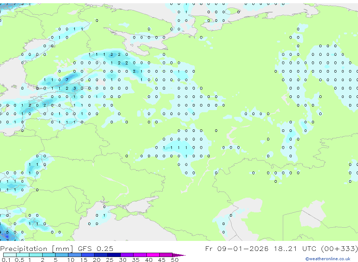Screen dimensions: 358x262
Task: Click the '50' legend label
Action: click(175, 260)
